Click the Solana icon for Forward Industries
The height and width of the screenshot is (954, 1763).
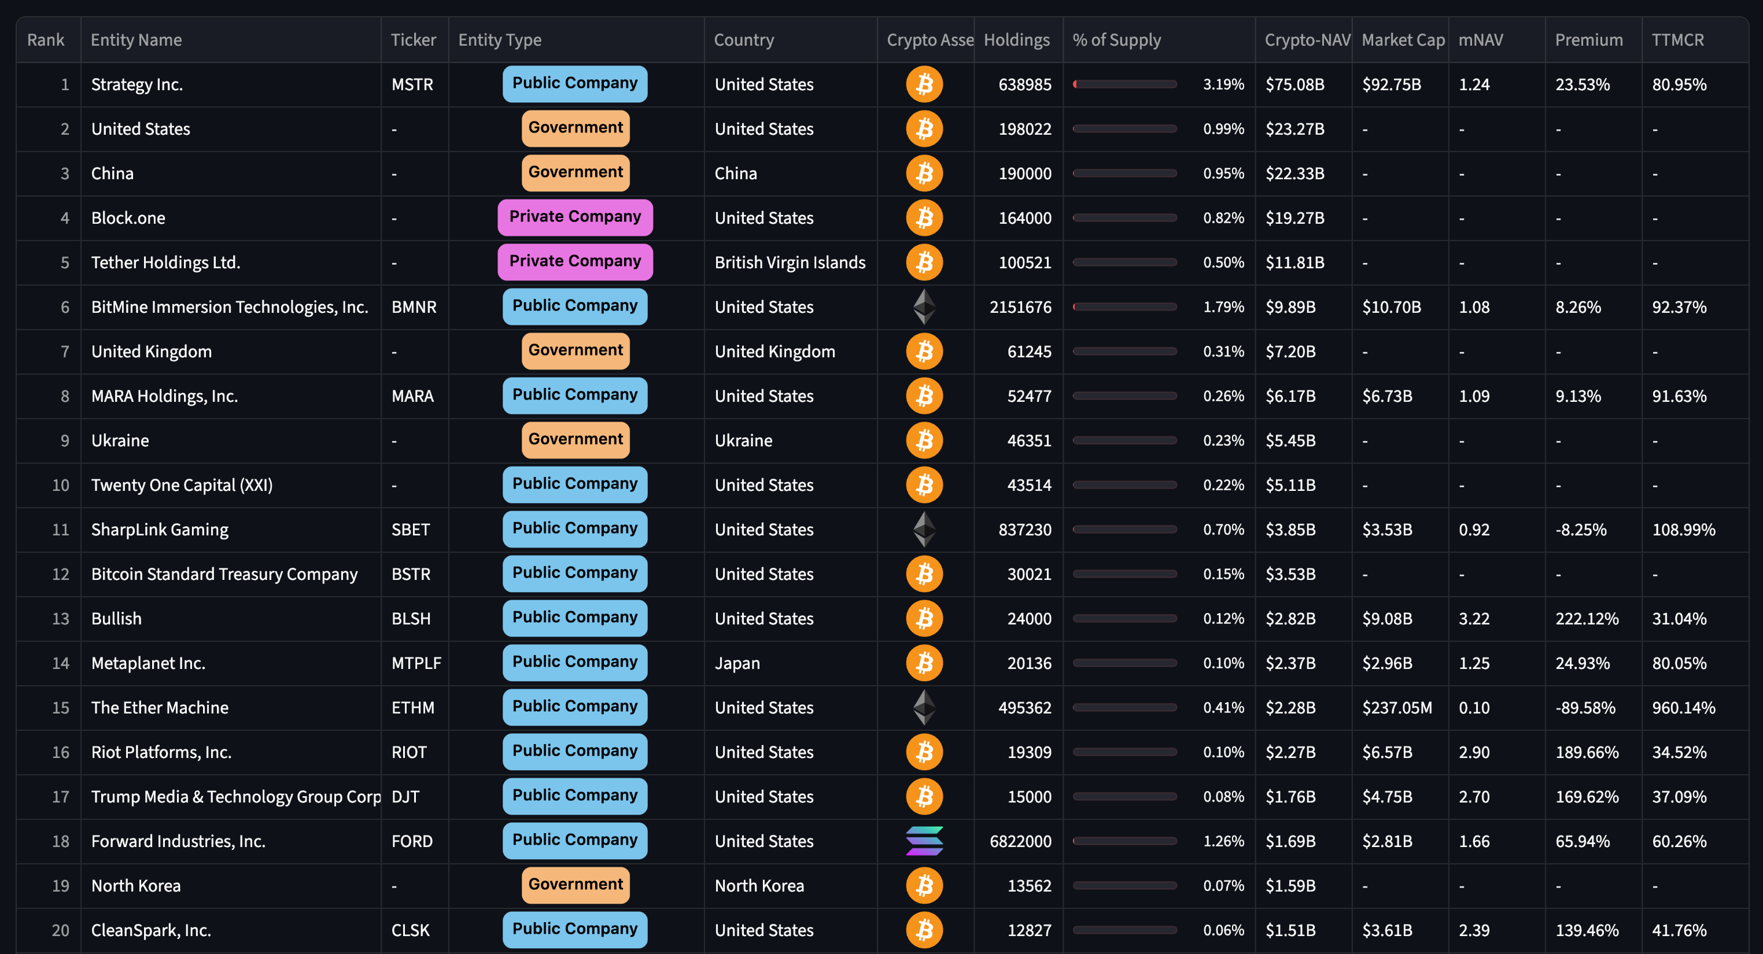924,841
